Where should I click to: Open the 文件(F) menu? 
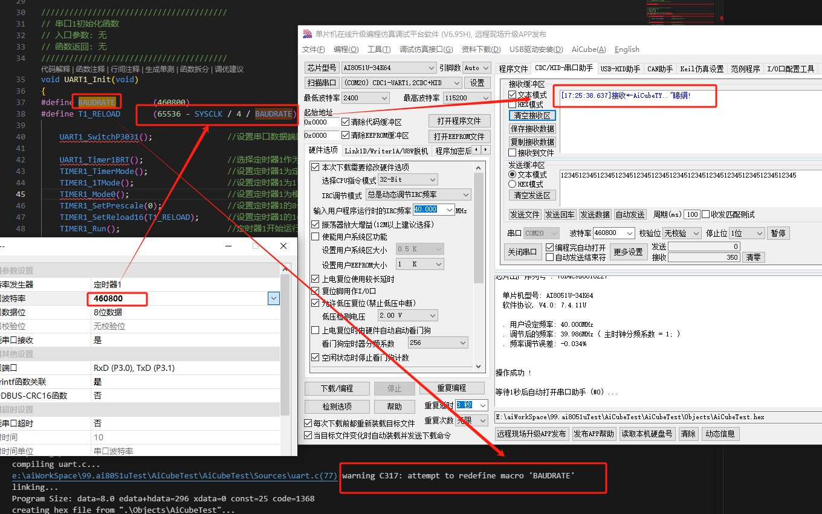point(313,50)
